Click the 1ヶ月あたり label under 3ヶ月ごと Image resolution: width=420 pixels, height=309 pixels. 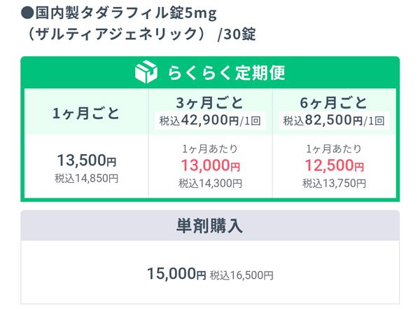210,149
